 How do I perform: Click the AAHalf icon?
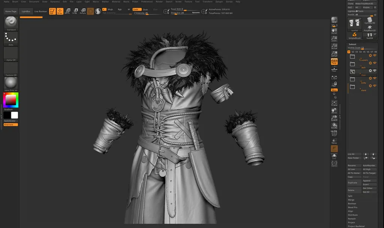[x=334, y=54]
